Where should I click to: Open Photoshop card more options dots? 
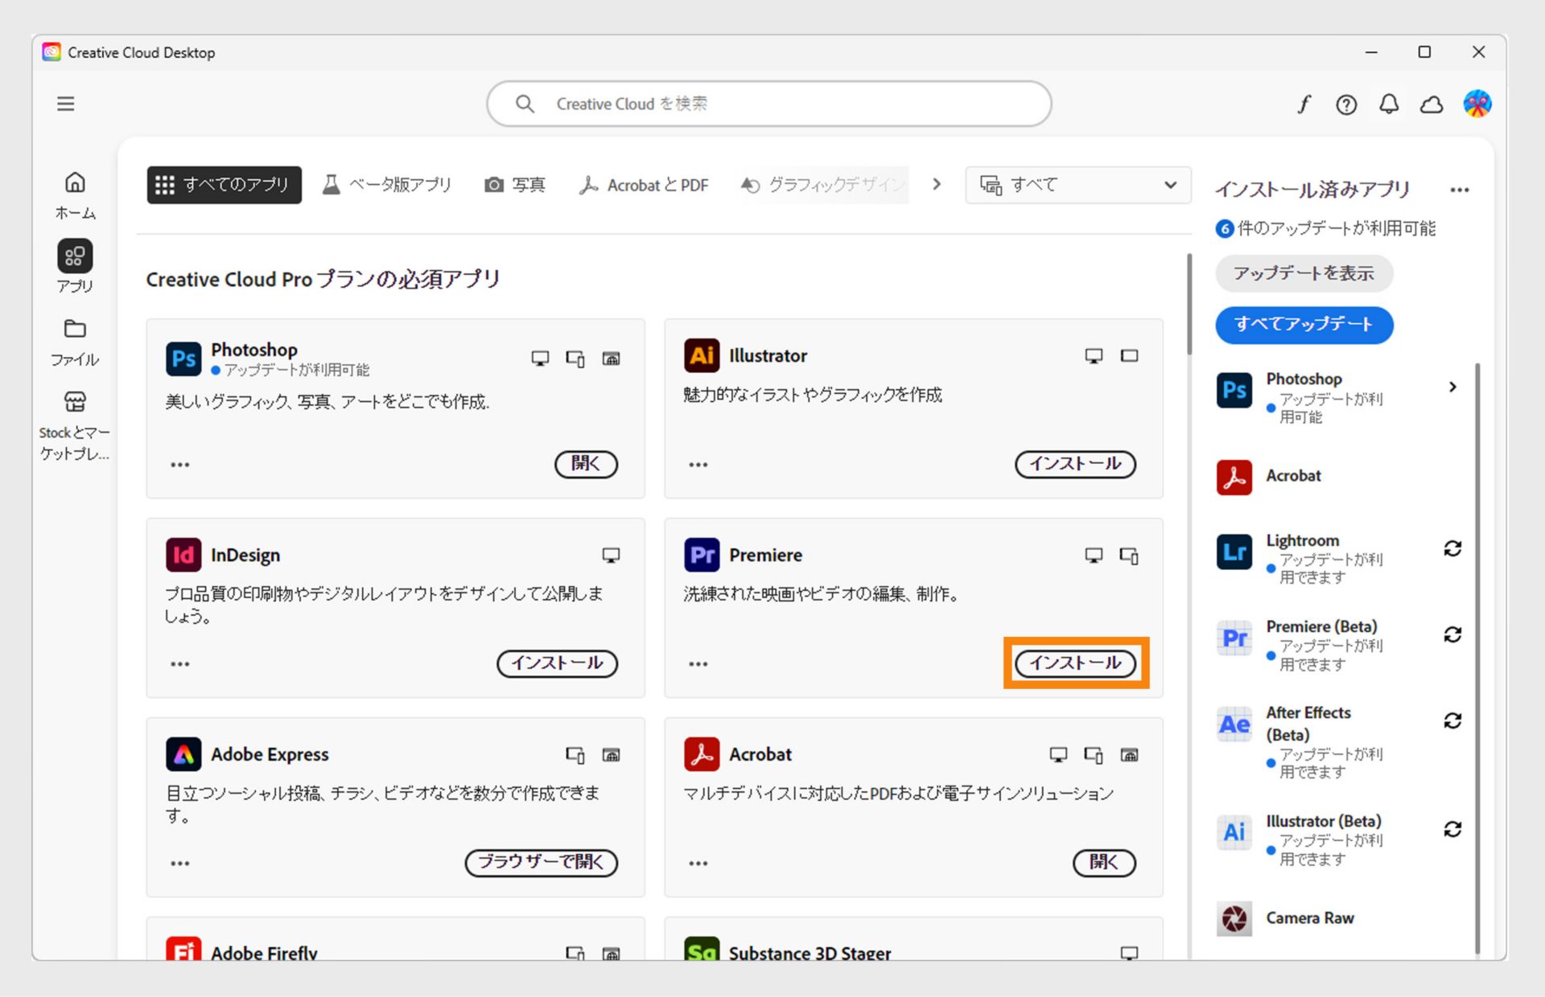pyautogui.click(x=180, y=465)
